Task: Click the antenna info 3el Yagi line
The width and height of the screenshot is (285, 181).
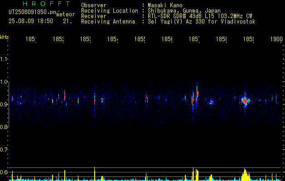Action: [x=202, y=22]
